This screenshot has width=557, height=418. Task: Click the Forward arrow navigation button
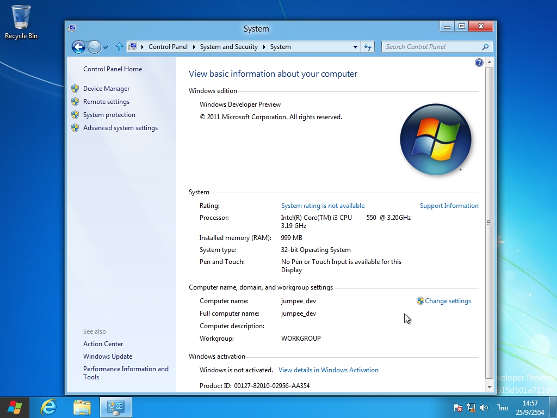click(x=94, y=47)
